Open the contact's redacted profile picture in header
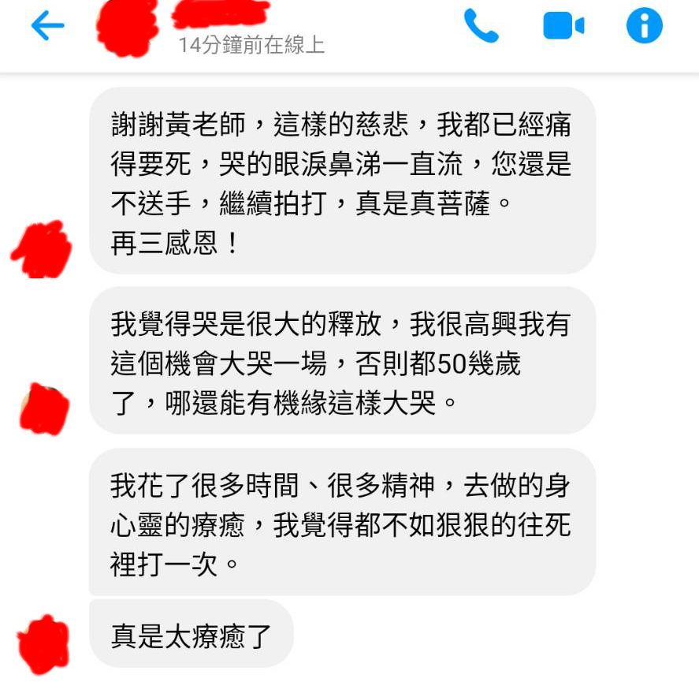Viewport: 699px width, 682px height. 128,28
